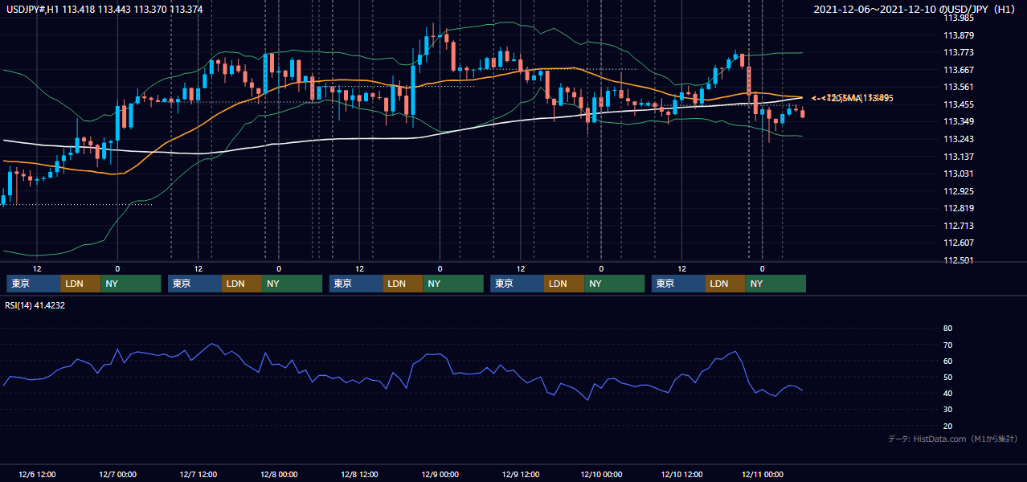Click the 2021-12-06～2021-12-10 USD/JPY (H1) header

click(x=915, y=9)
